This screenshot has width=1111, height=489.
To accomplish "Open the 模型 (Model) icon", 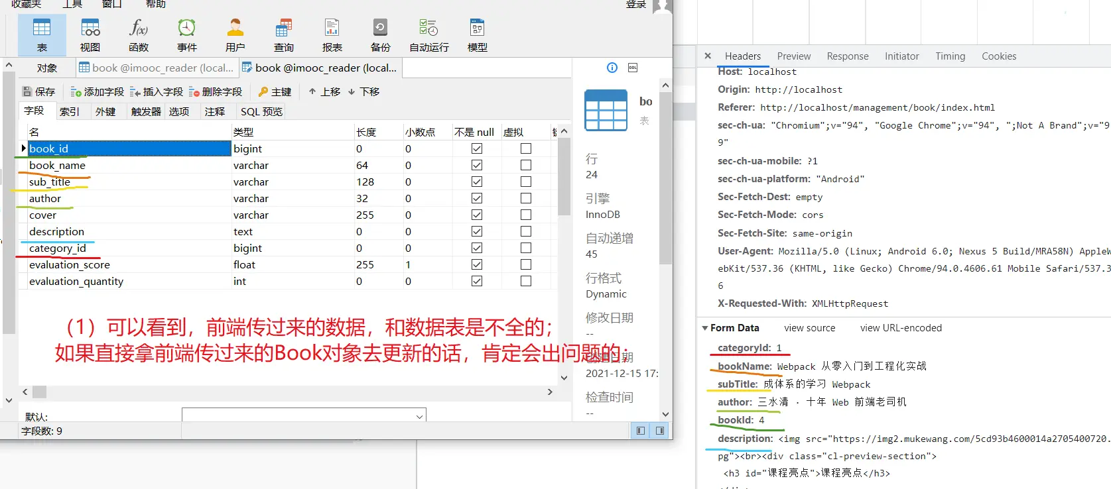I will pyautogui.click(x=477, y=35).
